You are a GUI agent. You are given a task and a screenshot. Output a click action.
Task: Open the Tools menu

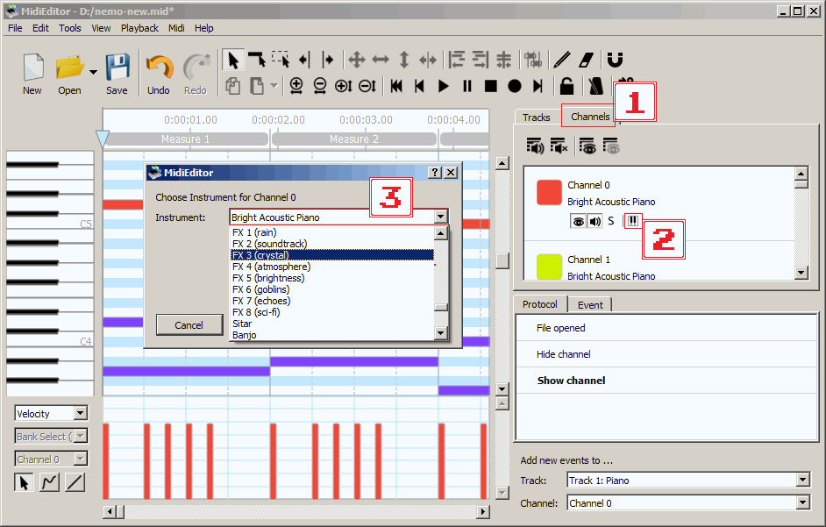69,28
